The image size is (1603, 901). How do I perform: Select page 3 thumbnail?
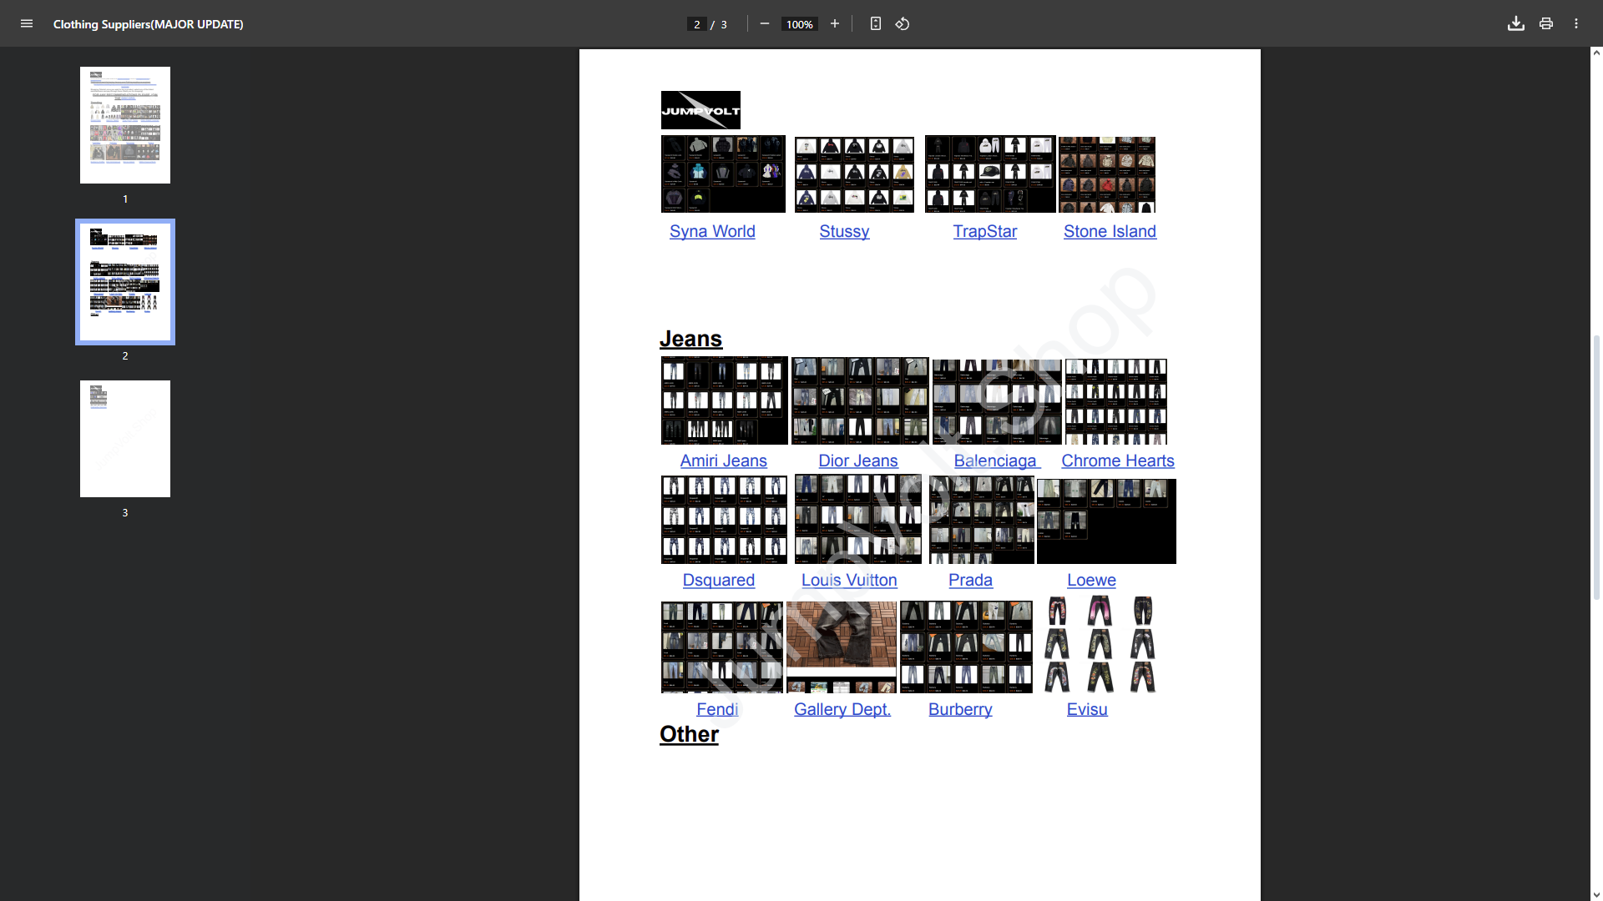[x=125, y=439]
